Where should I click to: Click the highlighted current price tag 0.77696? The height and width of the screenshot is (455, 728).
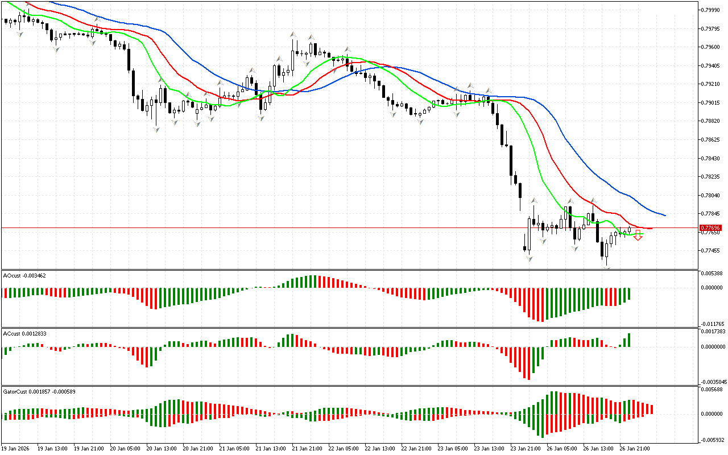tap(710, 228)
